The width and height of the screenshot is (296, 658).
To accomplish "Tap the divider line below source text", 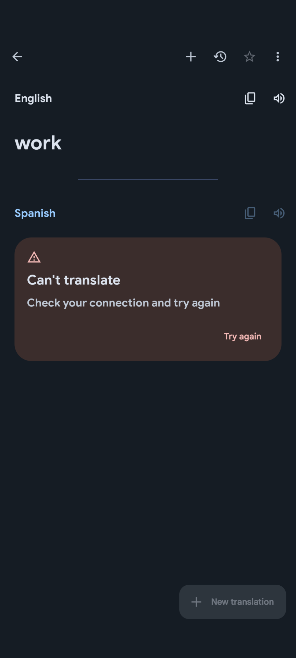I will (148, 179).
